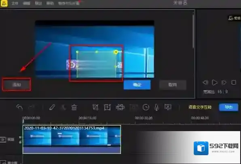This screenshot has height=164, width=241.
Task: Delete the clip with the trash icon
Action: click(x=74, y=107)
